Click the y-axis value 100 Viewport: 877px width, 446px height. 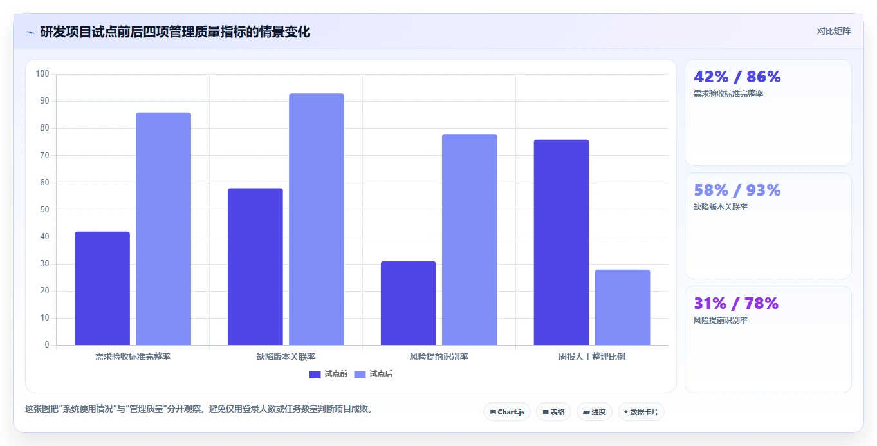click(x=42, y=74)
